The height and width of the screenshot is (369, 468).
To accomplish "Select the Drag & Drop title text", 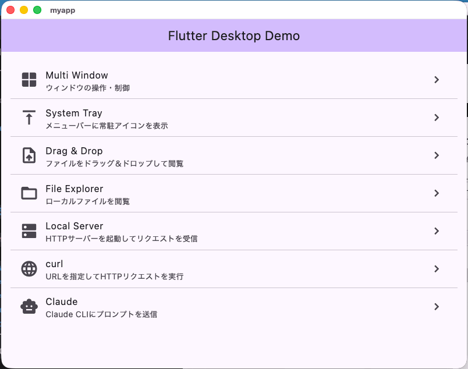I will click(74, 151).
